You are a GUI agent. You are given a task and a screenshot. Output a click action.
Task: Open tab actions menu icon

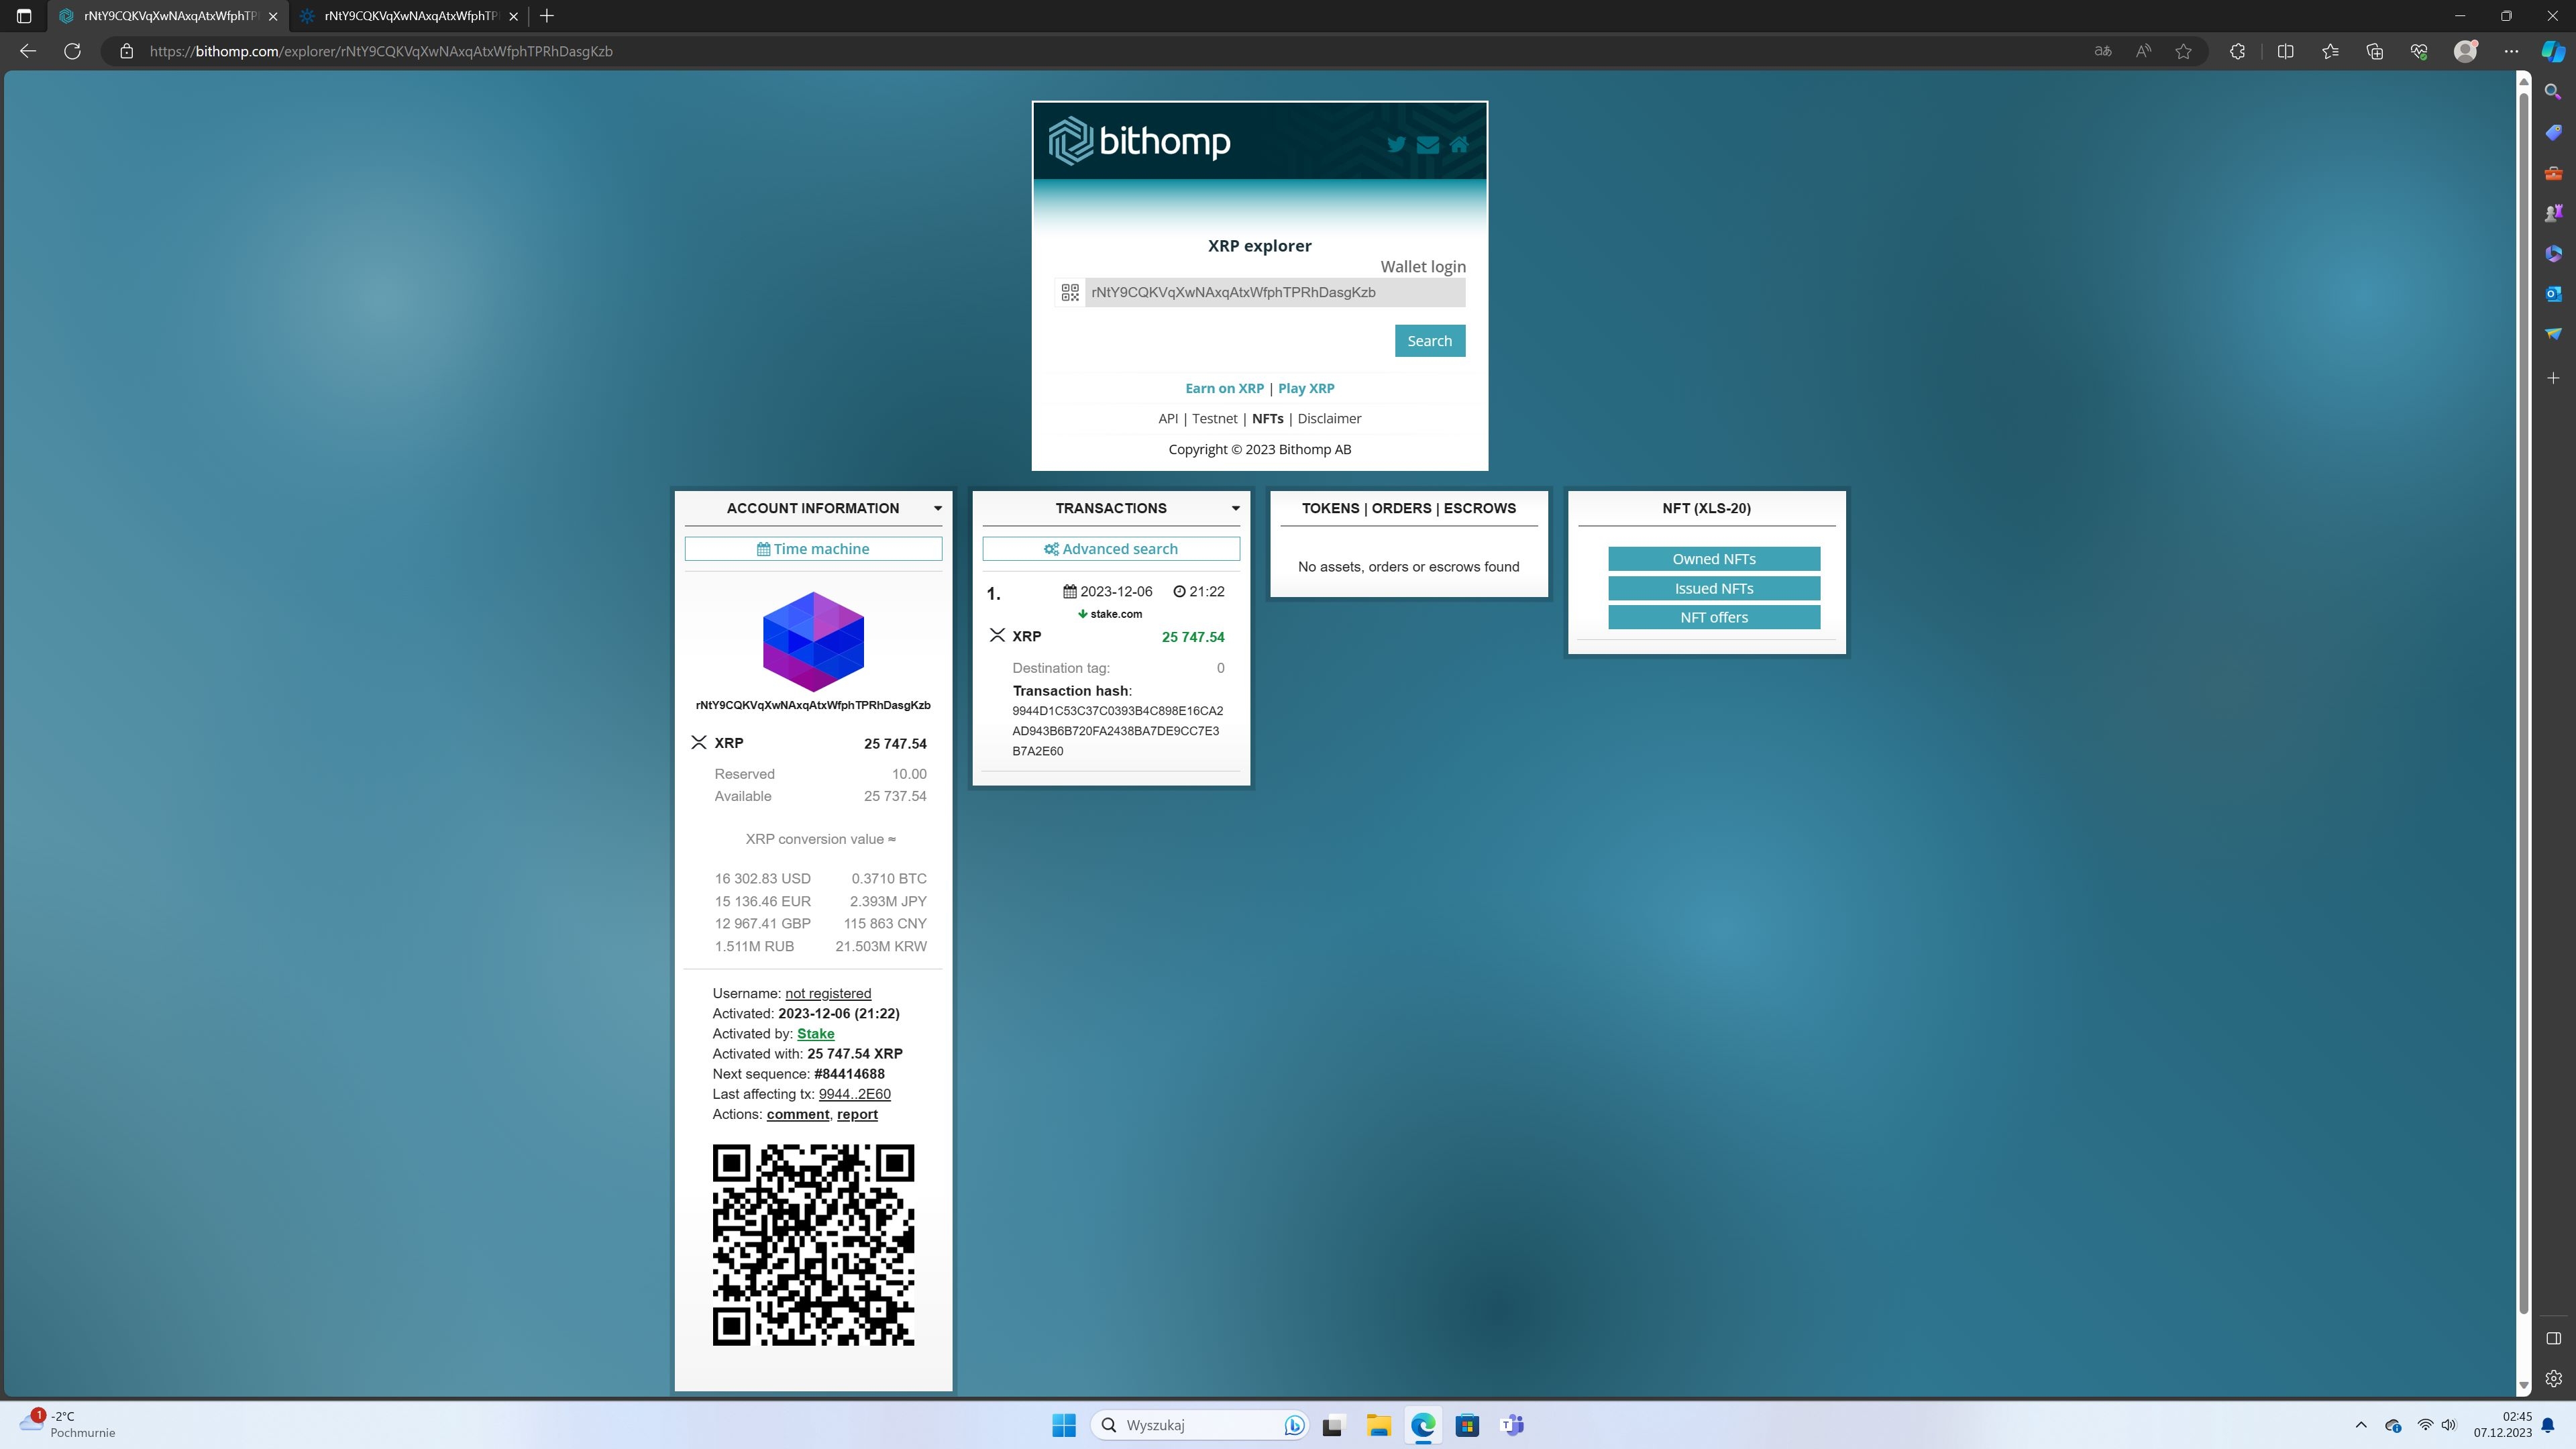click(24, 16)
